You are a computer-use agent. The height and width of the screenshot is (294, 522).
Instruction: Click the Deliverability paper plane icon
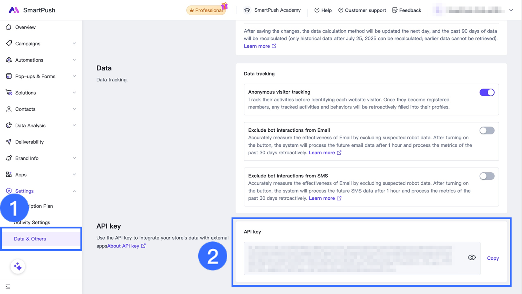(9, 142)
